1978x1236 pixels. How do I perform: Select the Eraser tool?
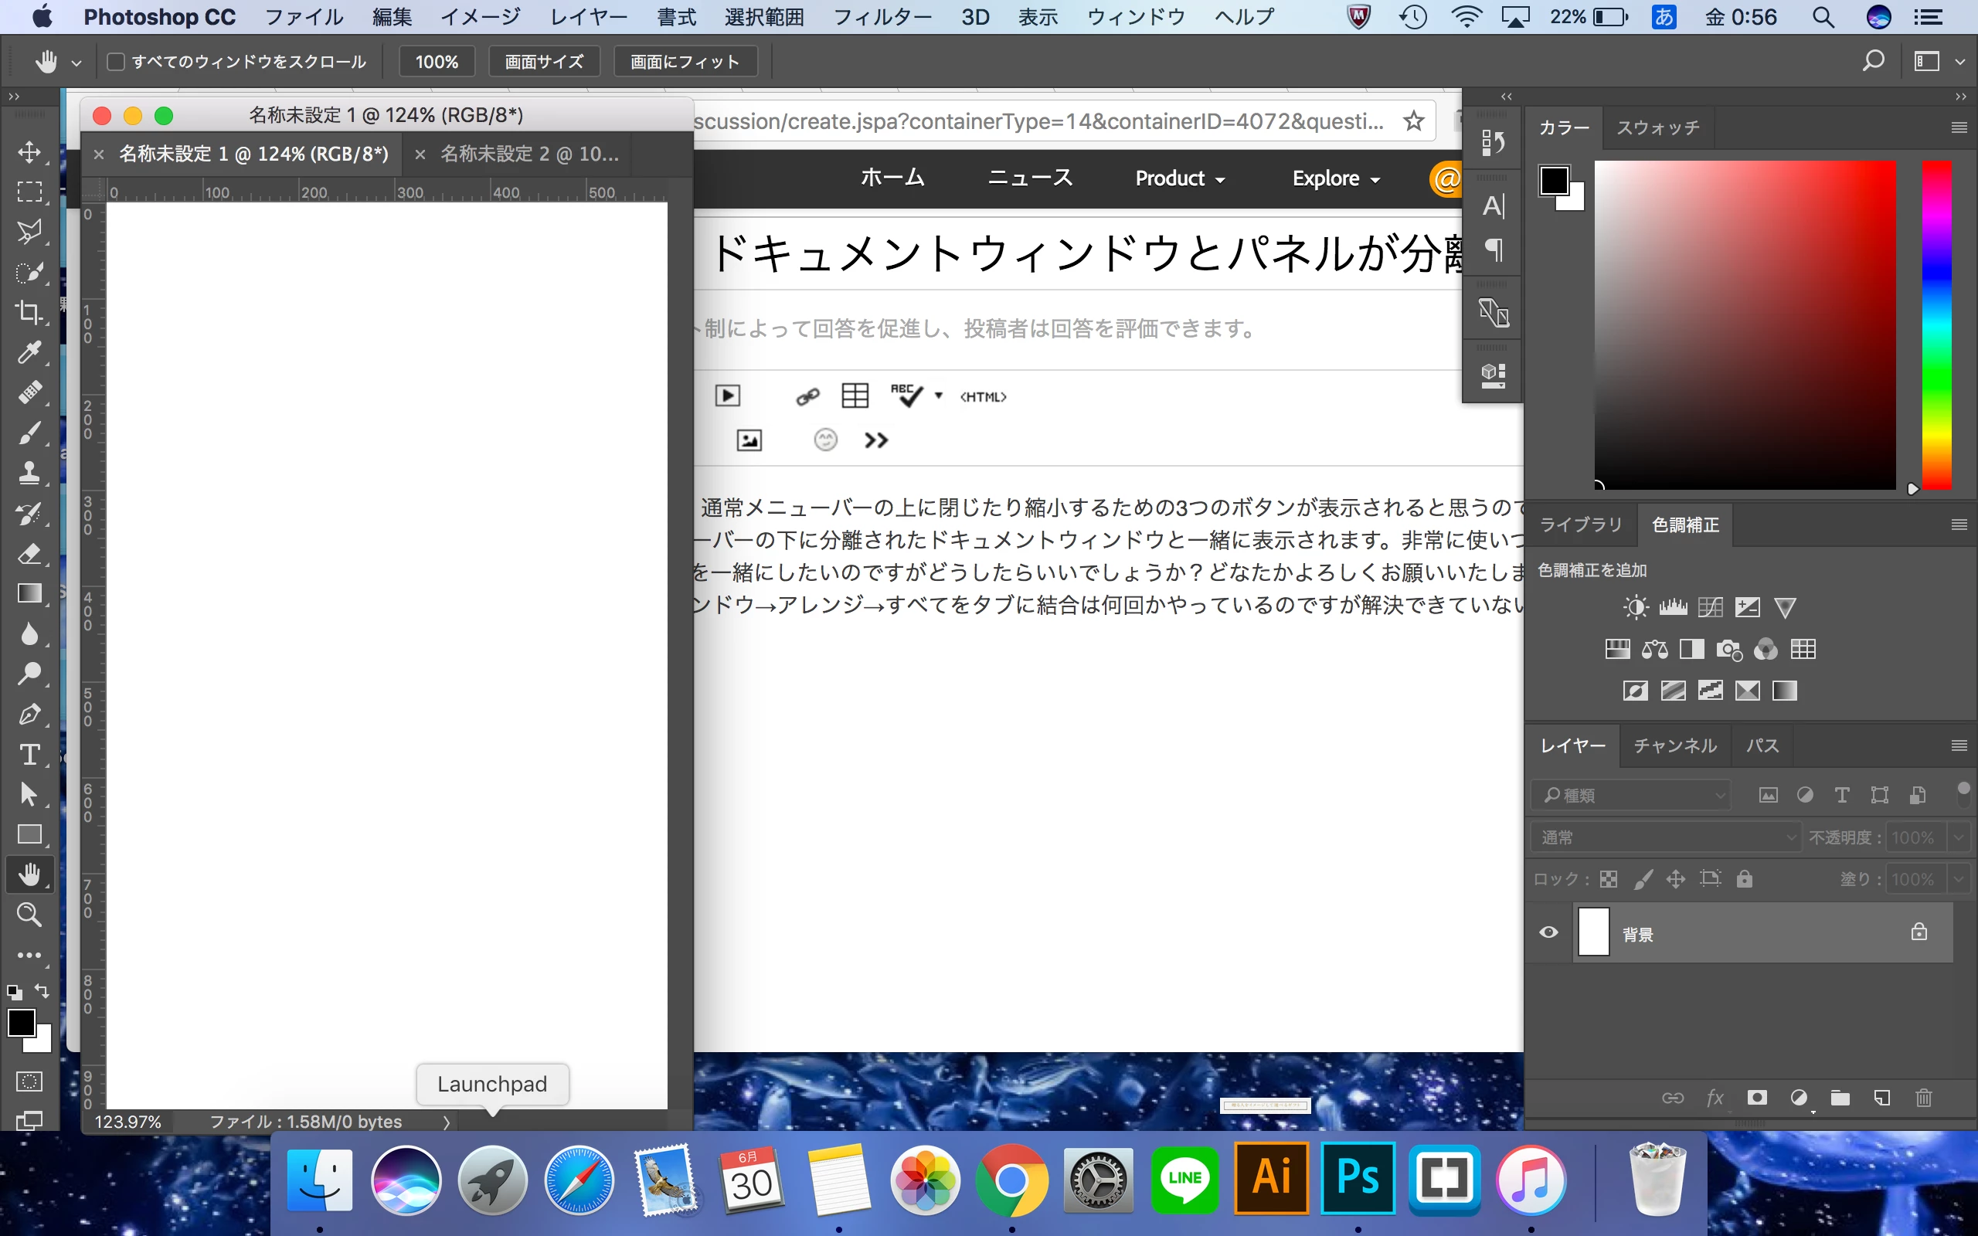point(29,553)
